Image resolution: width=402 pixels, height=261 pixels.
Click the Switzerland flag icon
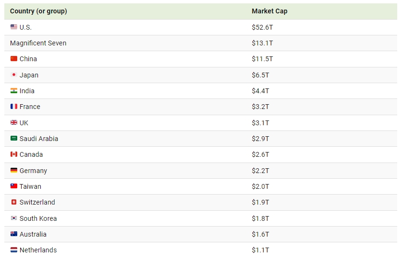pyautogui.click(x=14, y=202)
